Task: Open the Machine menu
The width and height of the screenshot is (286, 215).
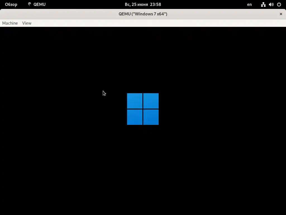Action: (10, 23)
